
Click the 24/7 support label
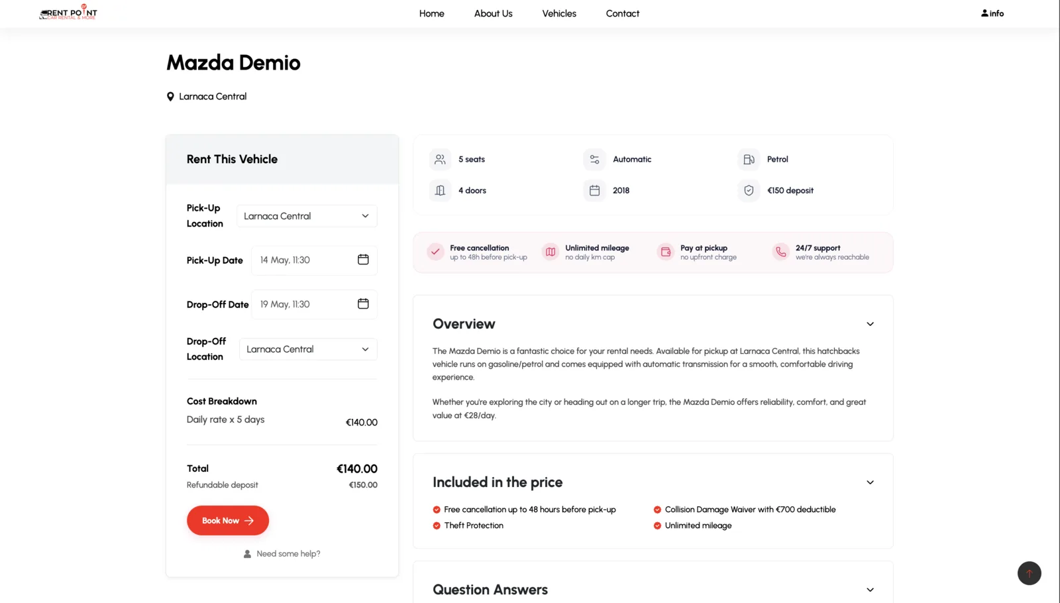click(x=818, y=248)
